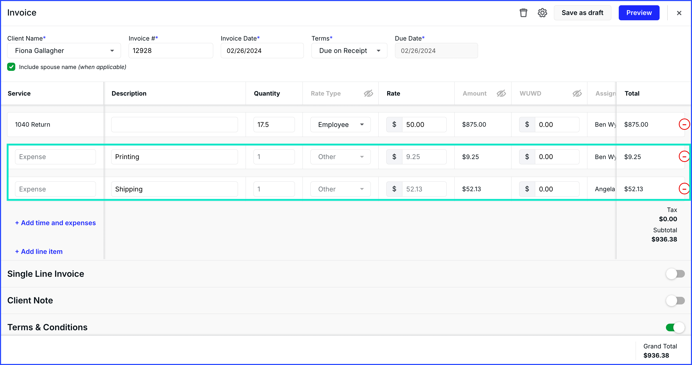The image size is (692, 365).
Task: Click Add line item link
Action: (x=39, y=251)
